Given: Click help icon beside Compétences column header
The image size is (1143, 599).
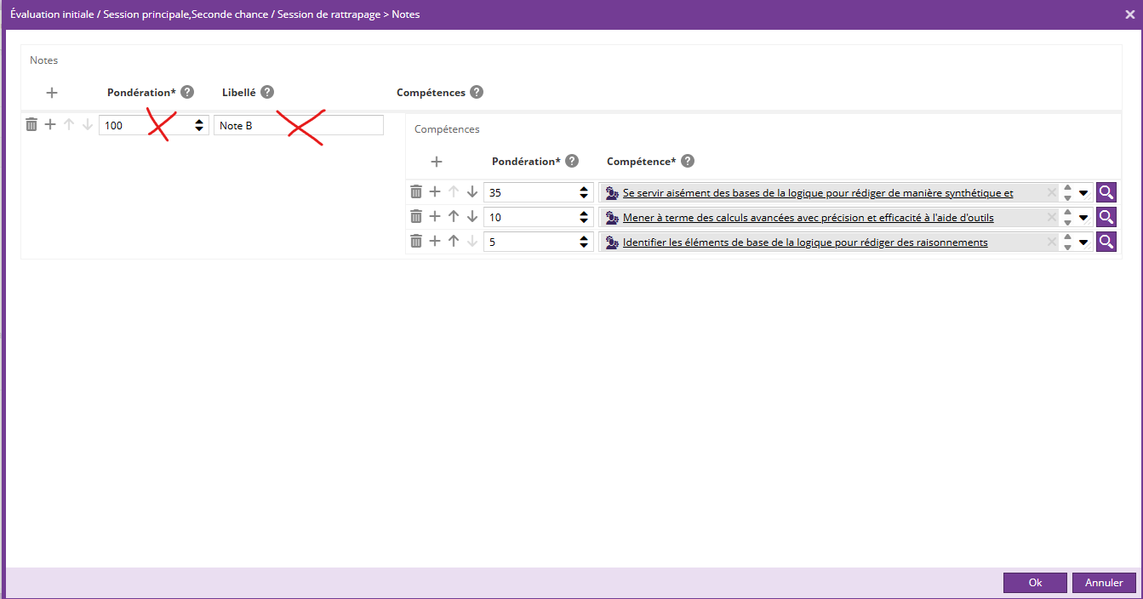Looking at the screenshot, I should pyautogui.click(x=477, y=93).
